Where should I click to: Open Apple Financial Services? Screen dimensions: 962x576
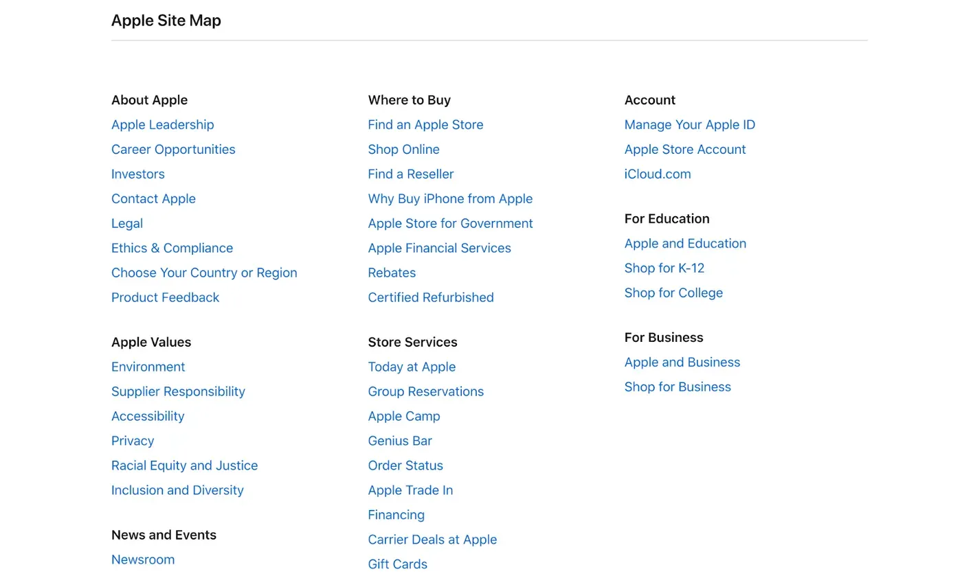click(439, 248)
